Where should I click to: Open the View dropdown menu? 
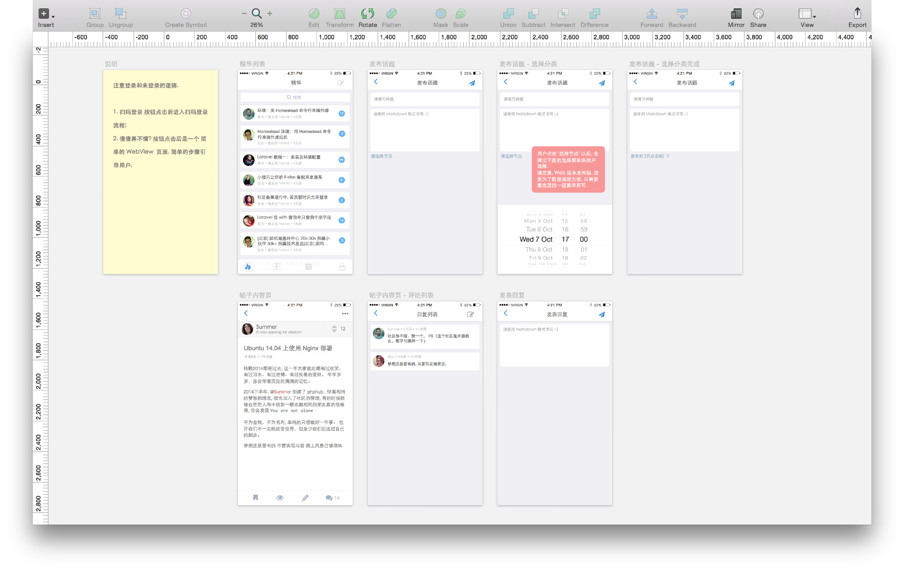[807, 14]
